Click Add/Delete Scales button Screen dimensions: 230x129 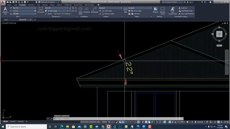(185, 11)
